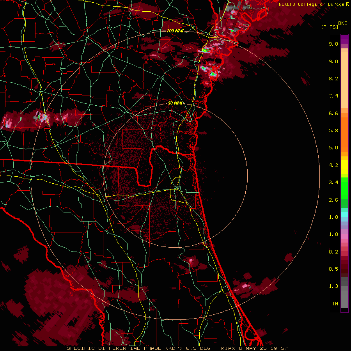Click the bright green segment of color bar
This screenshot has width=351, height=351.
tap(344, 188)
